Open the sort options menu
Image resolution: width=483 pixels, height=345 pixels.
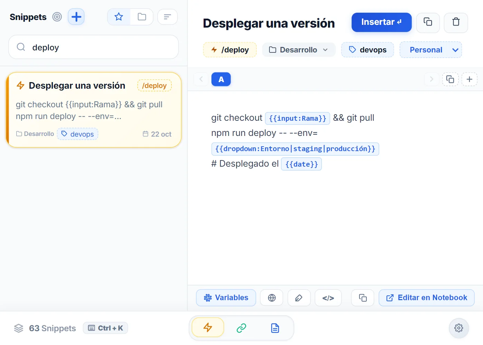coord(167,17)
